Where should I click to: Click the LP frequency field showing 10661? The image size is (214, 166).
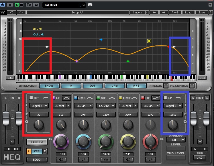(173, 115)
